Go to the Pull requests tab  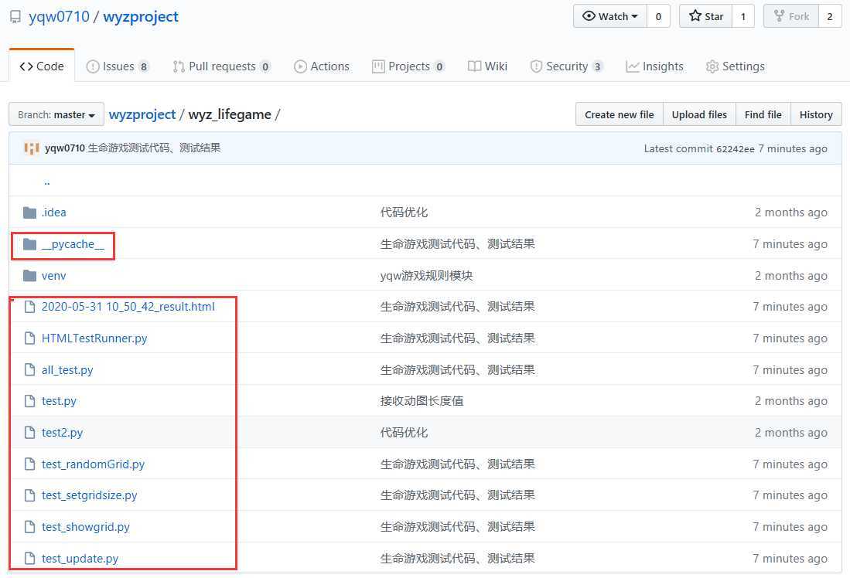(x=221, y=66)
